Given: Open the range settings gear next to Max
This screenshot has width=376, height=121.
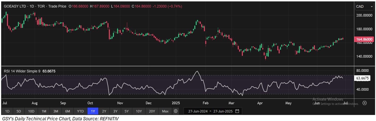Looking at the screenshot, I should 176,111.
